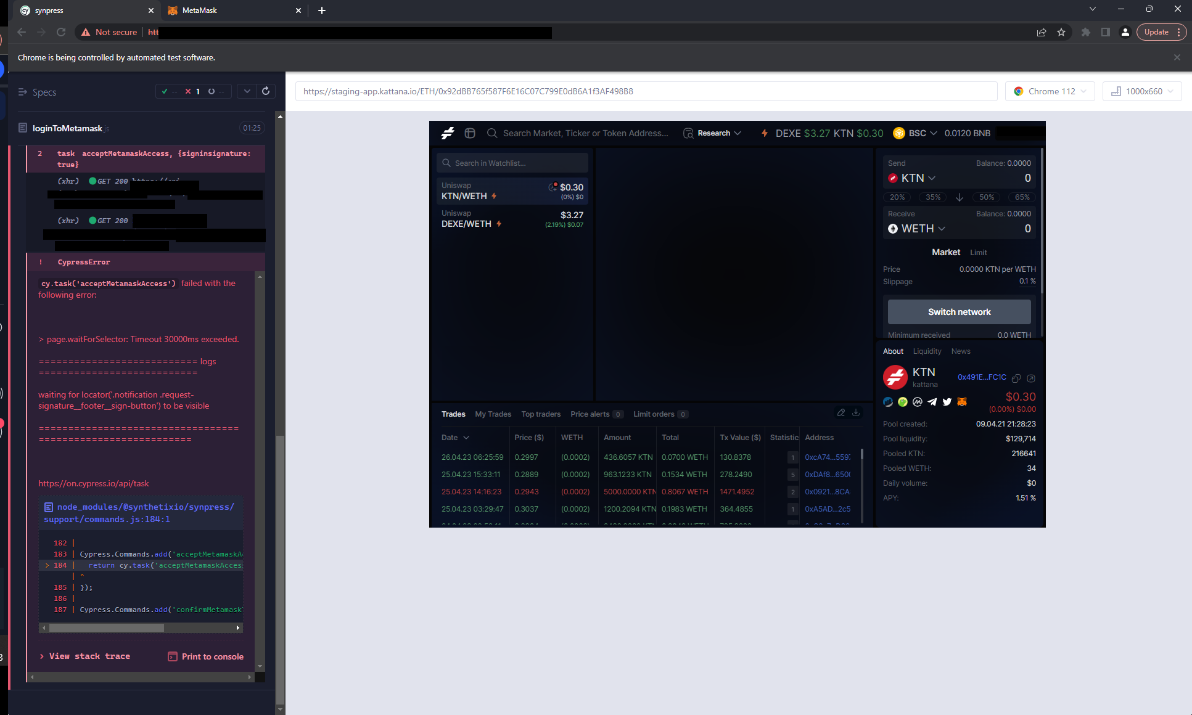Open the Liquidity tab
This screenshot has height=715, width=1192.
point(927,351)
